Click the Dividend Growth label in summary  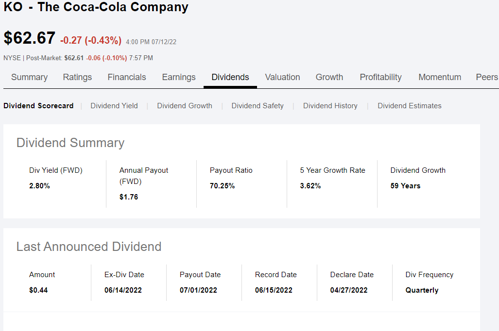pos(418,170)
